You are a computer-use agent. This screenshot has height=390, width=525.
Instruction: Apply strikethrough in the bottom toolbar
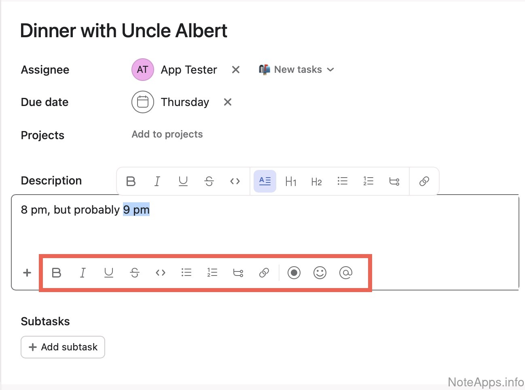[x=135, y=273]
